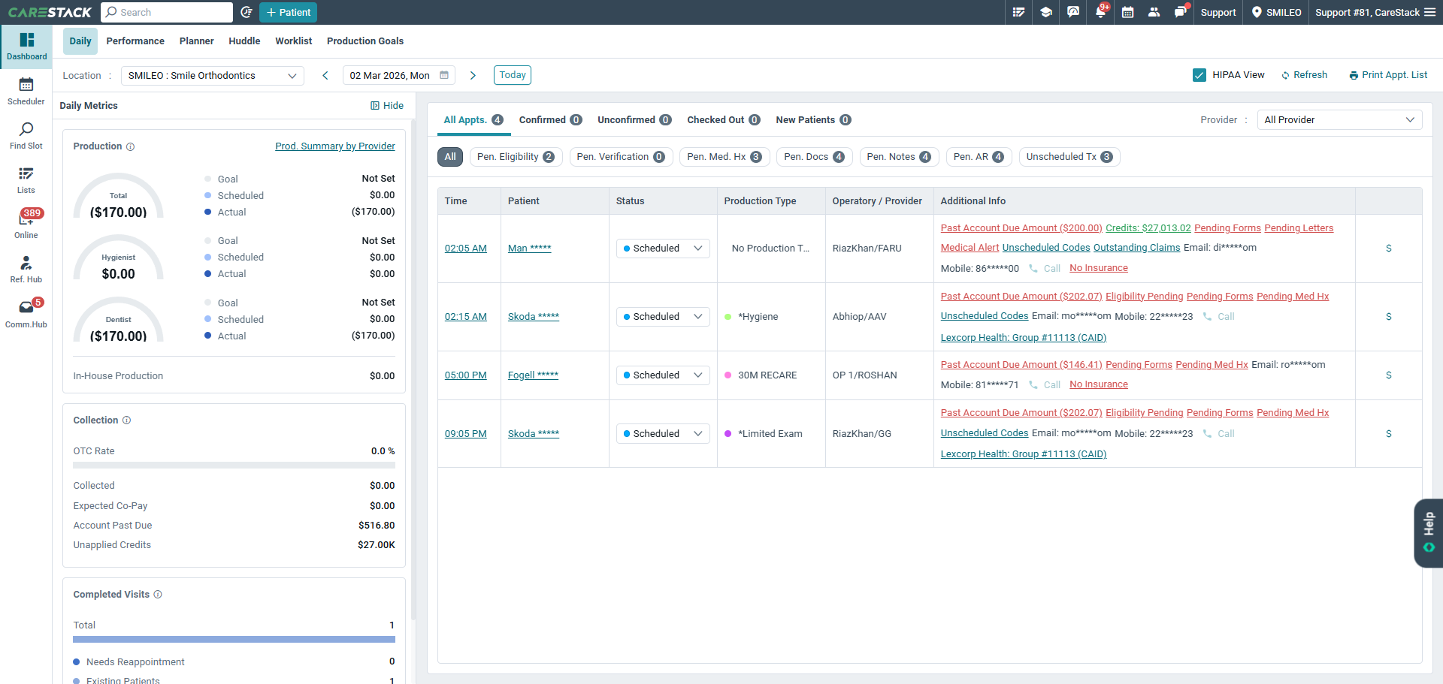Viewport: 1443px width, 684px height.
Task: Click the Total production gauge
Action: point(119,197)
